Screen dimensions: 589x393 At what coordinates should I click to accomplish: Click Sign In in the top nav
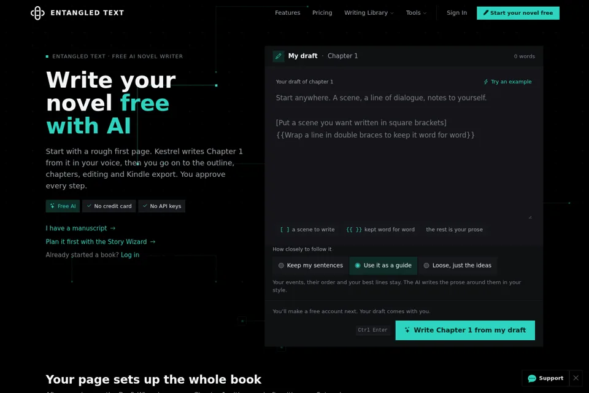click(x=456, y=13)
